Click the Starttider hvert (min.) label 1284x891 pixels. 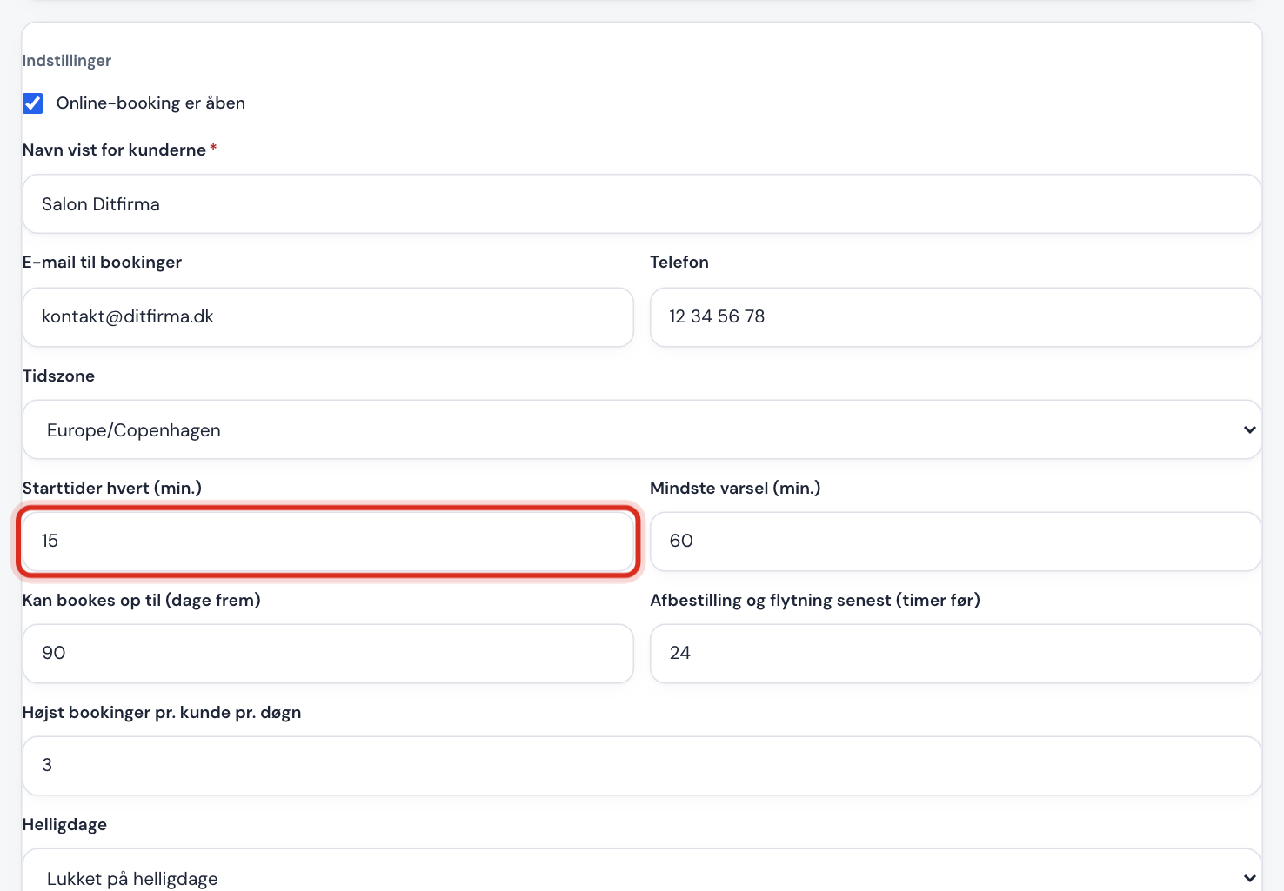[112, 489]
